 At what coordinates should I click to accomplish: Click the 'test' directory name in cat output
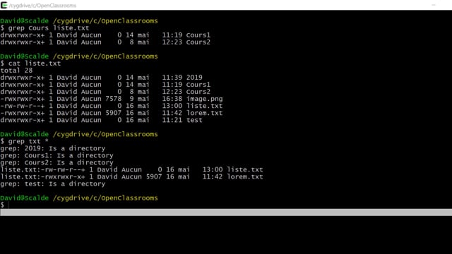pos(194,120)
